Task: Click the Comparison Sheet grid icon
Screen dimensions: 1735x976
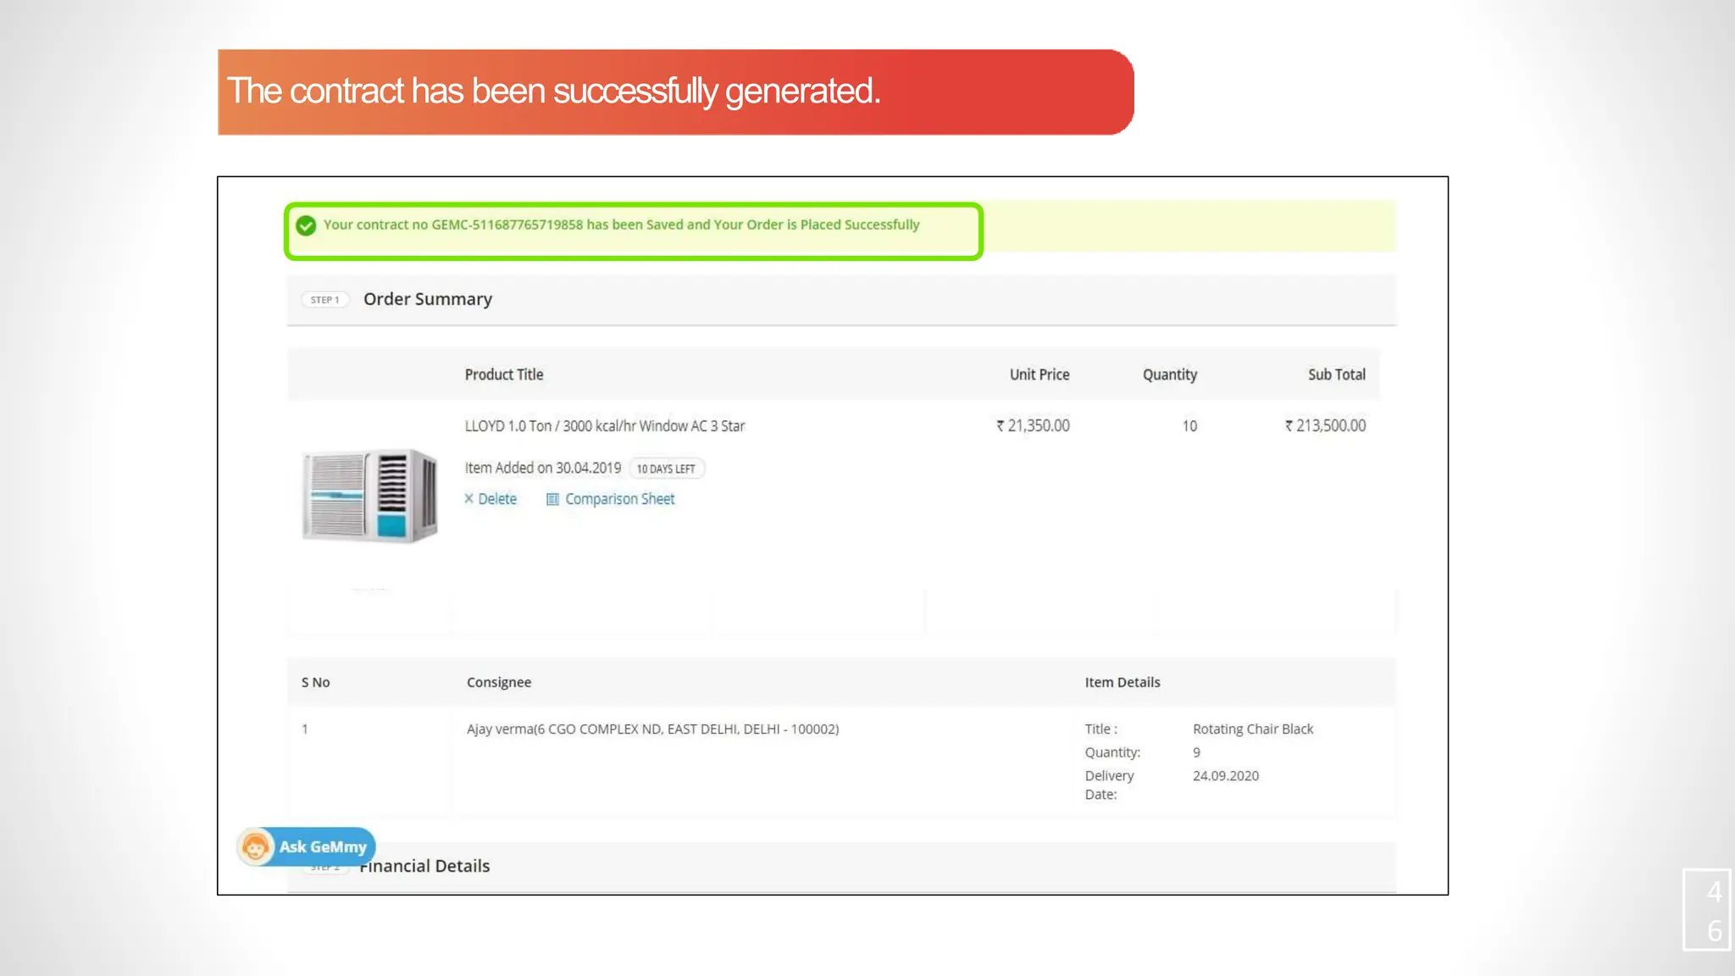Action: (552, 499)
